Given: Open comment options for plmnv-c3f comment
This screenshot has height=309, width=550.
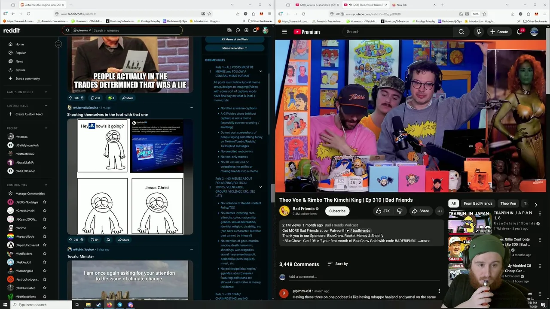Looking at the screenshot, I should 439,291.
